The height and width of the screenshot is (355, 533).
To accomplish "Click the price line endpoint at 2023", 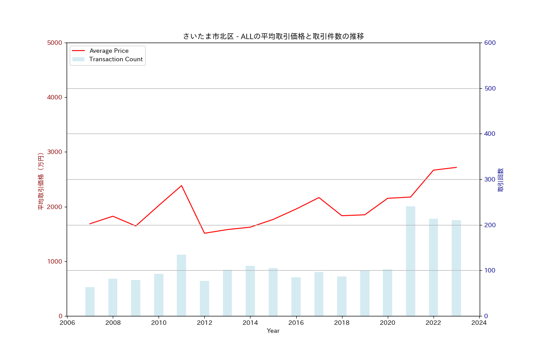I will pyautogui.click(x=456, y=167).
